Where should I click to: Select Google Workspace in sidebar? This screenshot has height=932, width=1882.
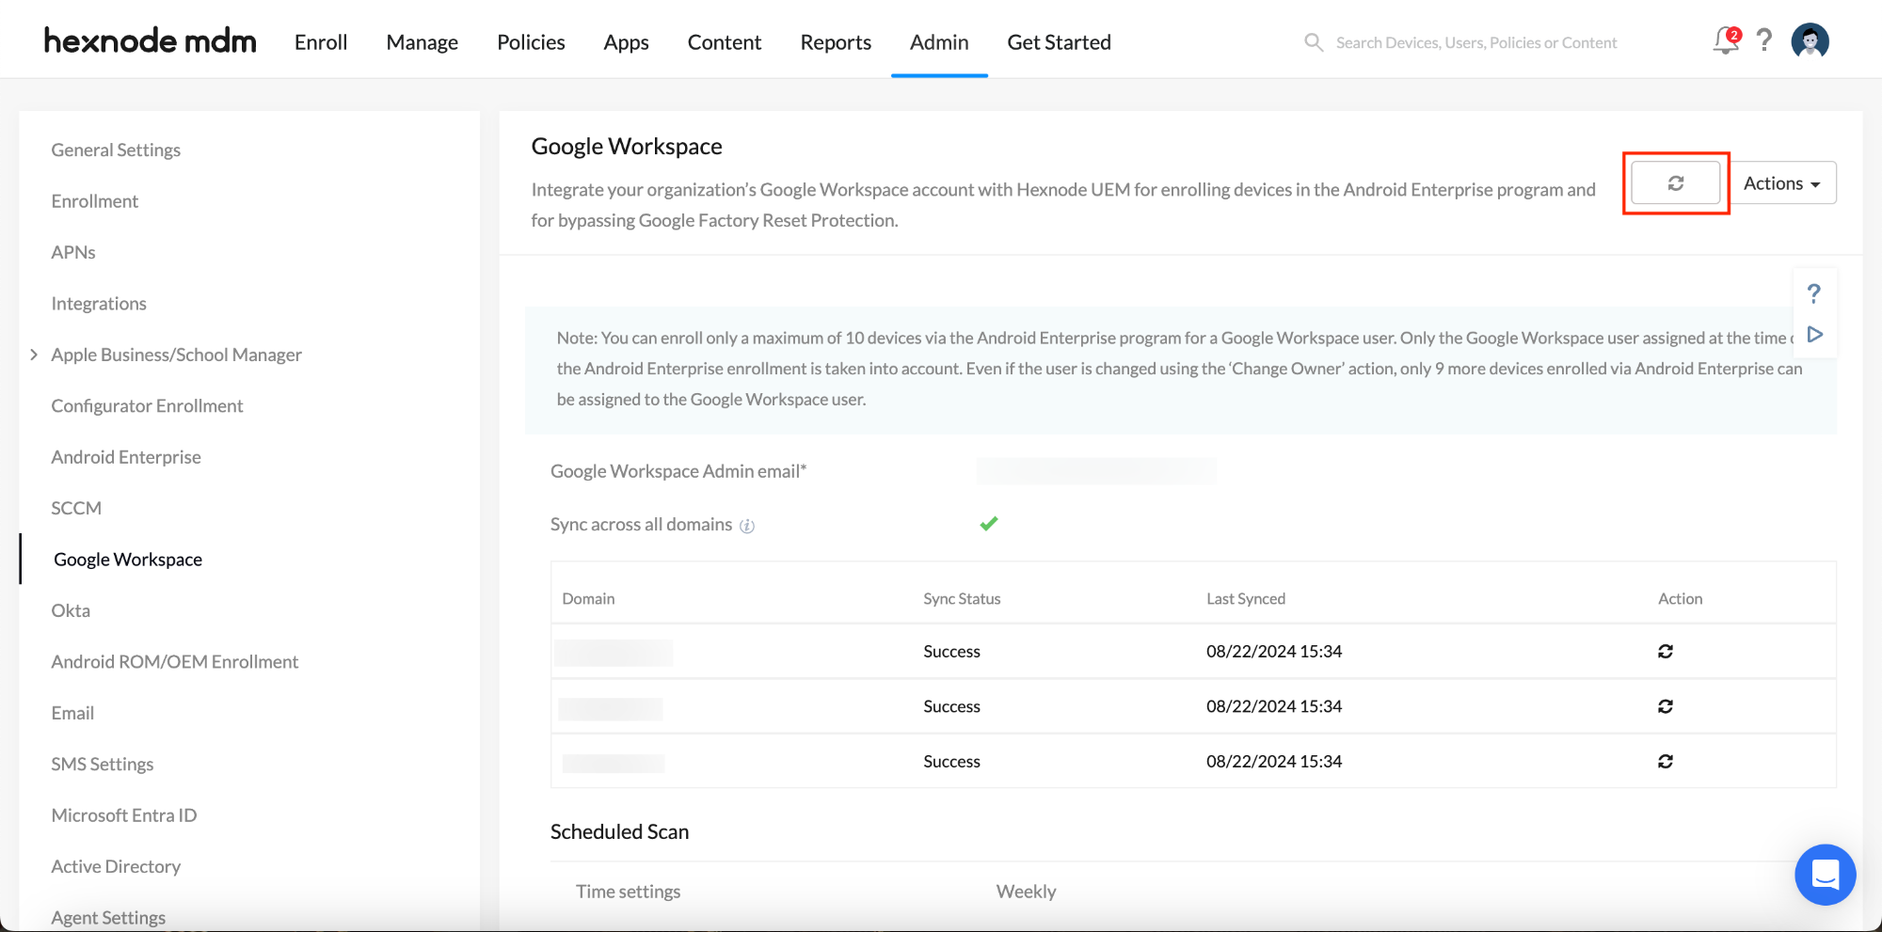[128, 560]
